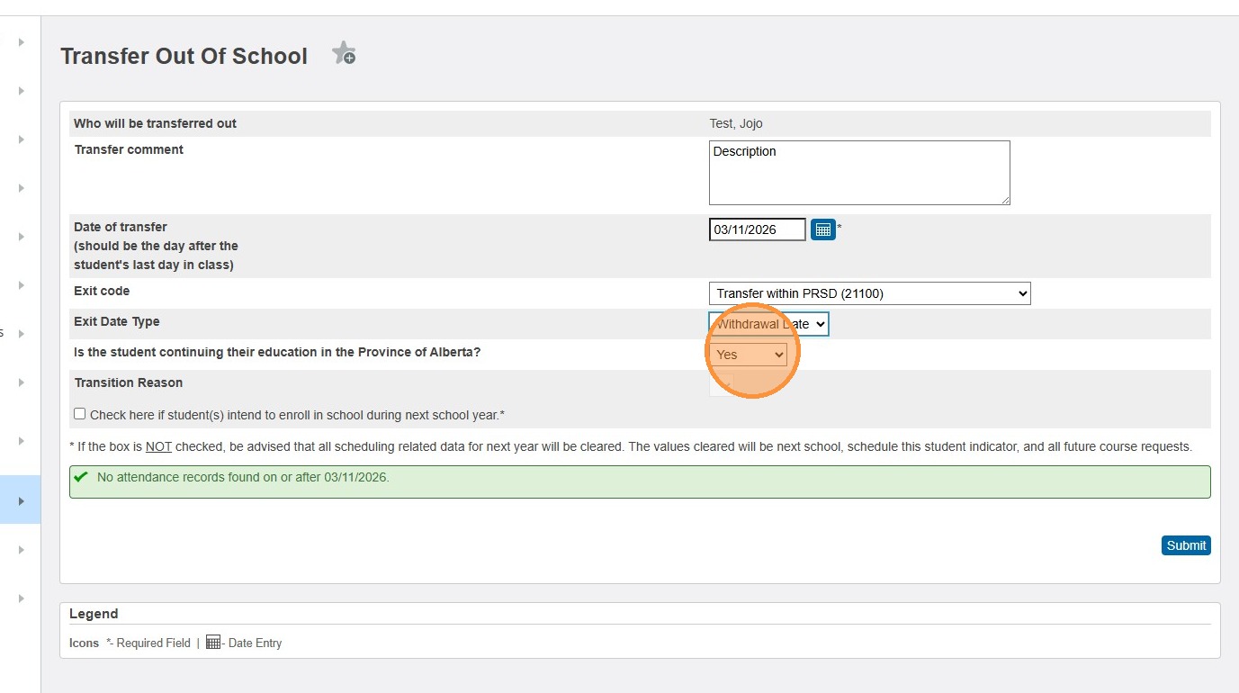The image size is (1239, 693).
Task: Click the Date of transfer input field
Action: (757, 229)
